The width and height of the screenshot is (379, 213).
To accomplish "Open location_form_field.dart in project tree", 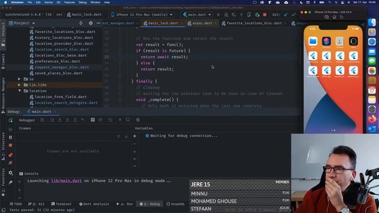I will pyautogui.click(x=60, y=97).
